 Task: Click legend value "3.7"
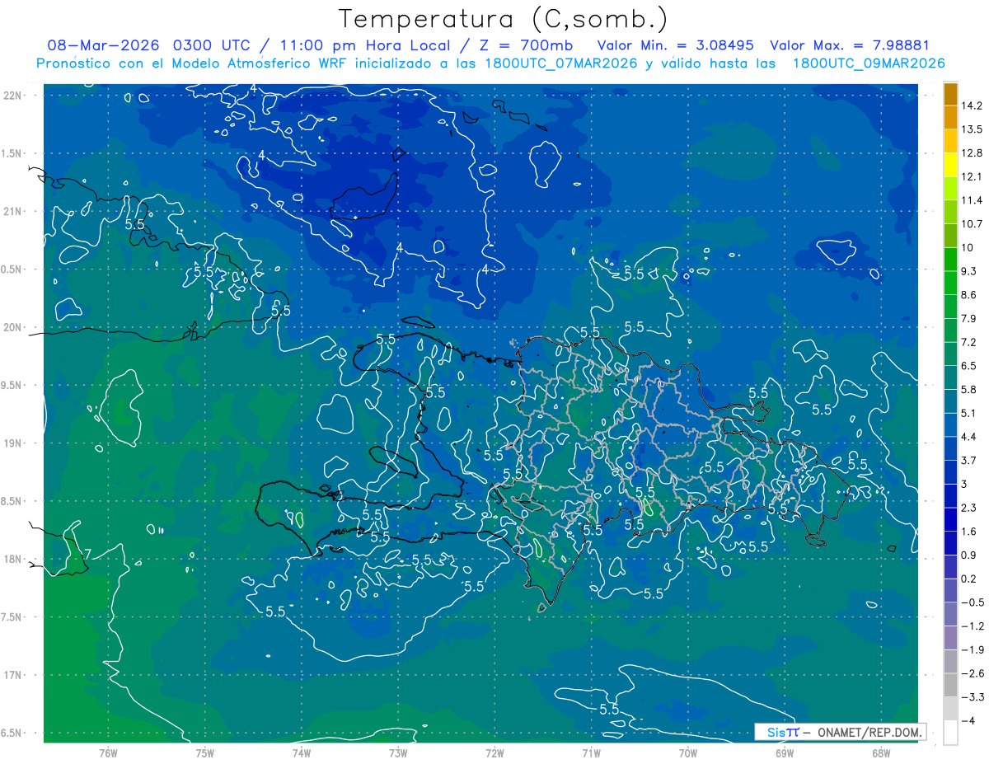970,461
